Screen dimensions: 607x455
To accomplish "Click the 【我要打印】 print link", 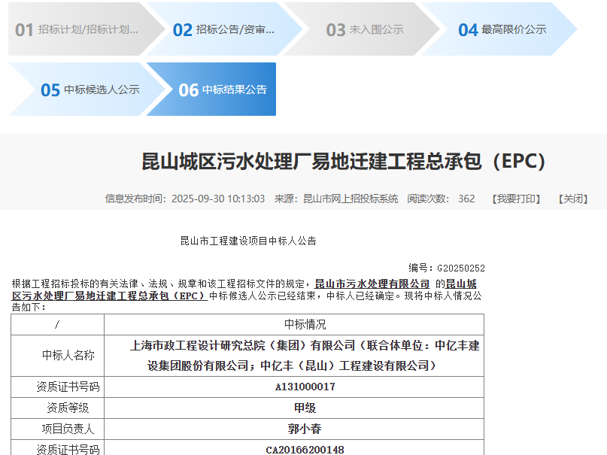I will pyautogui.click(x=516, y=199).
